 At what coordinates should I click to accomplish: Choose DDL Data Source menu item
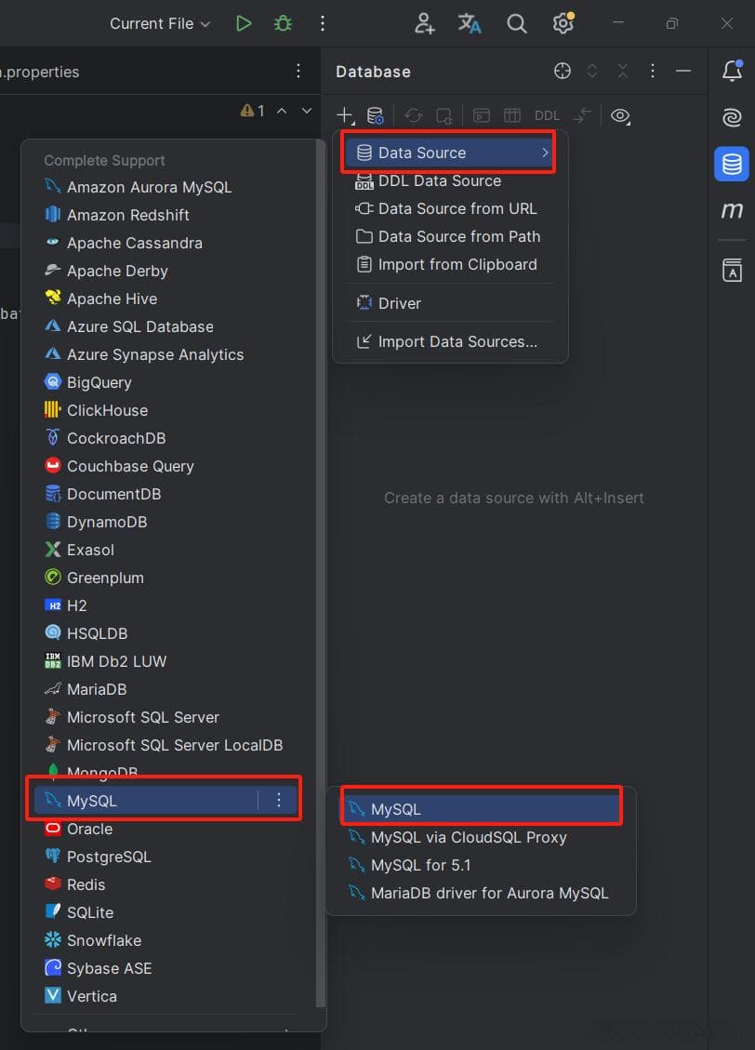click(450, 180)
